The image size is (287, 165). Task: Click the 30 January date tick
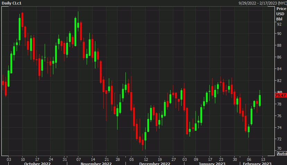point(235,159)
